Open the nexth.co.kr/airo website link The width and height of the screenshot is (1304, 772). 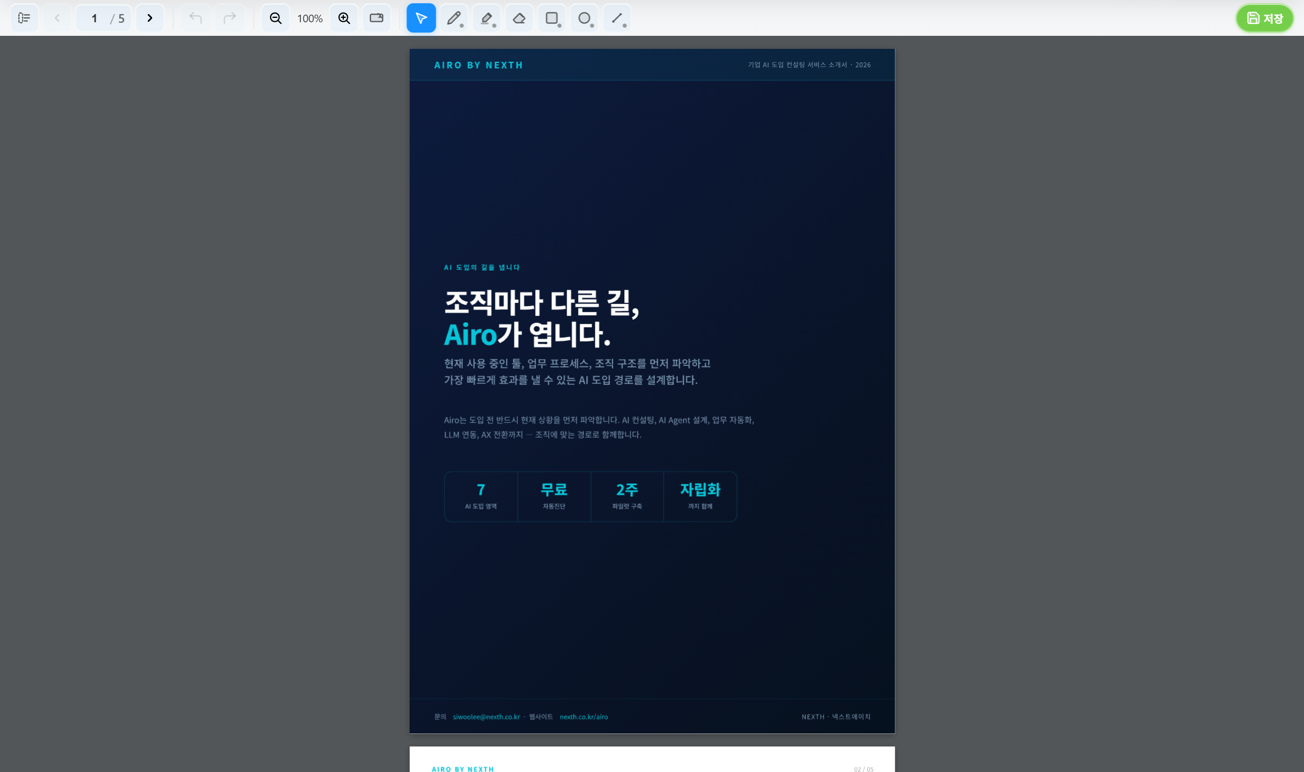(x=584, y=717)
